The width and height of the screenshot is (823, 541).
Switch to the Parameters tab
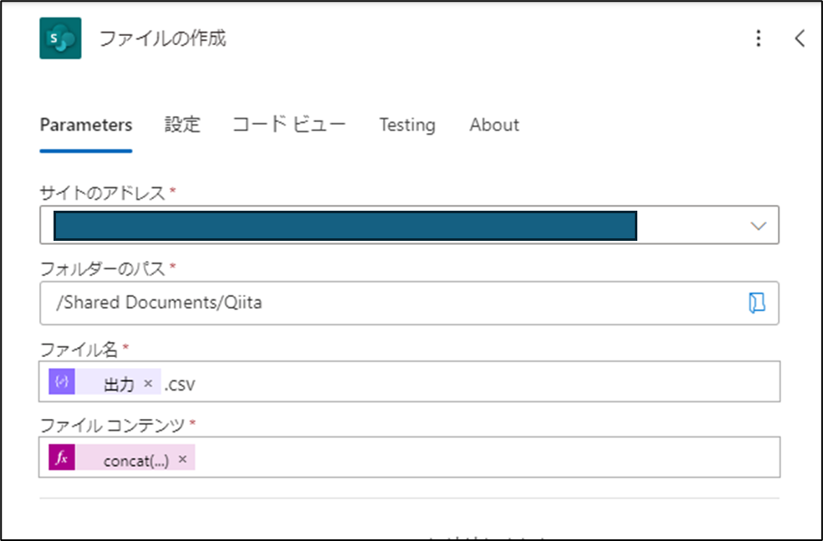coord(86,125)
